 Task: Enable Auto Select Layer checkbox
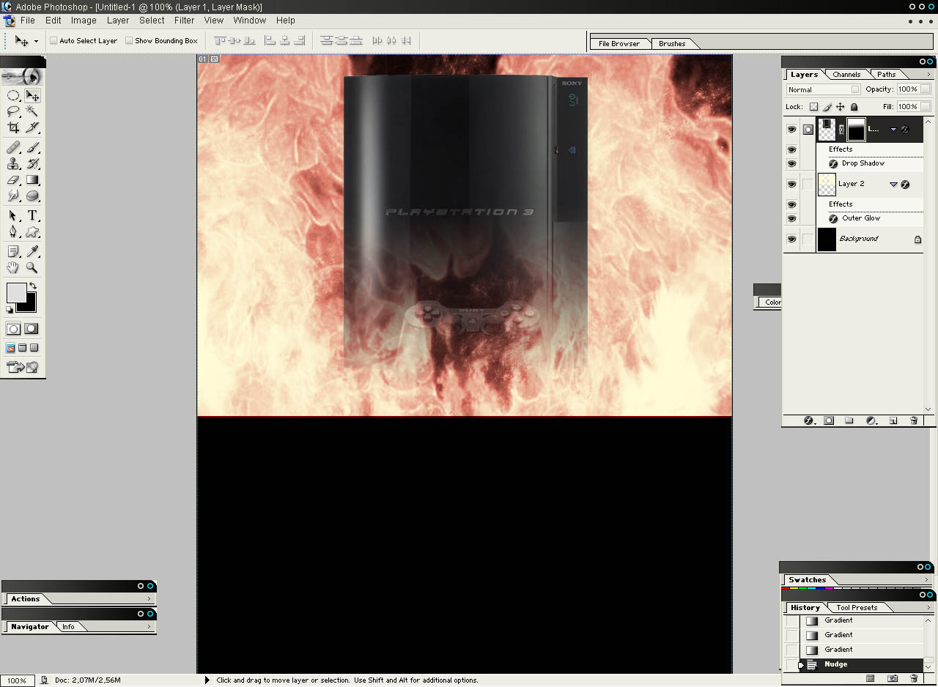(x=53, y=41)
